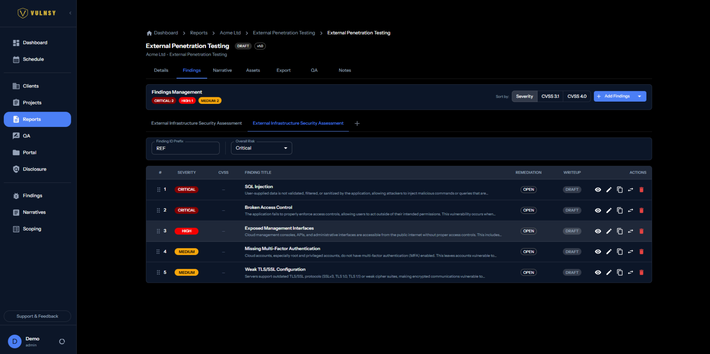Expand the Add Findings dropdown arrow
This screenshot has height=354, width=710.
coord(639,96)
